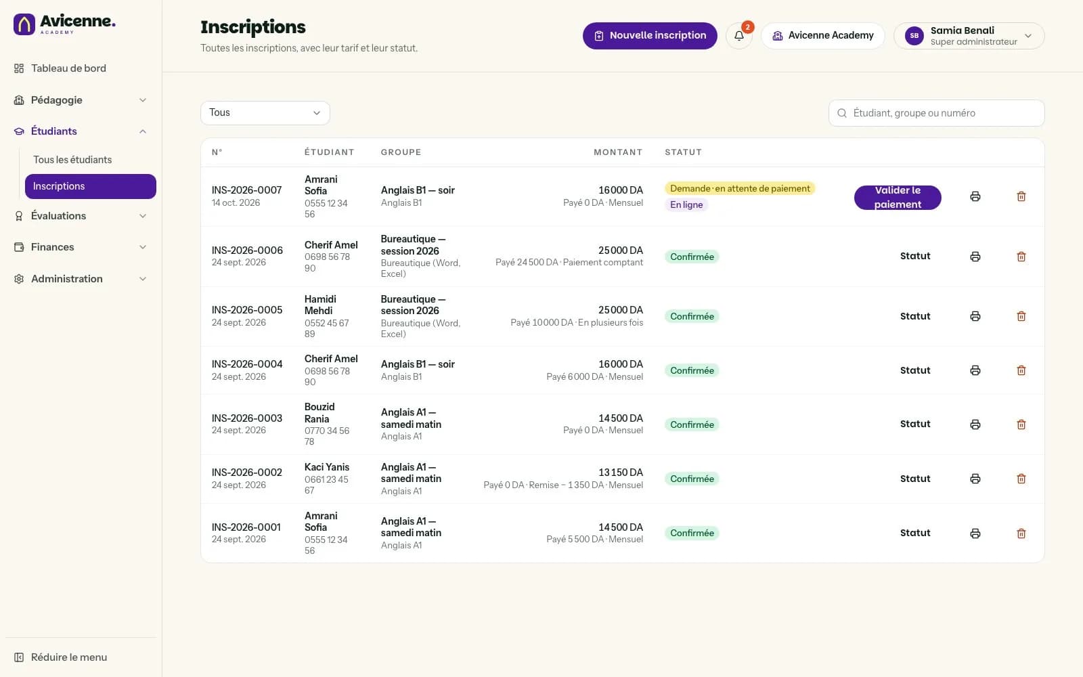Image resolution: width=1083 pixels, height=677 pixels.
Task: Create a Nouvelle inscription
Action: pyautogui.click(x=650, y=36)
